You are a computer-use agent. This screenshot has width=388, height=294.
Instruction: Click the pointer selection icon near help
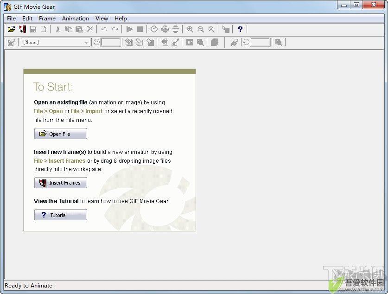point(226,29)
